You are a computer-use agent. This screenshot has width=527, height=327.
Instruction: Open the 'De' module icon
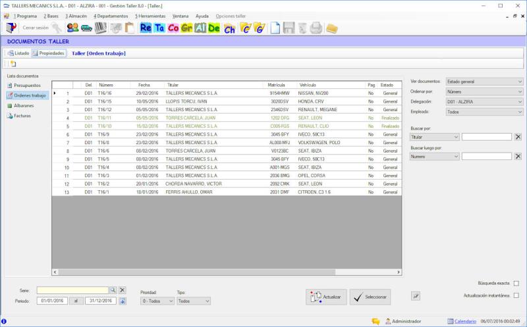pos(213,28)
